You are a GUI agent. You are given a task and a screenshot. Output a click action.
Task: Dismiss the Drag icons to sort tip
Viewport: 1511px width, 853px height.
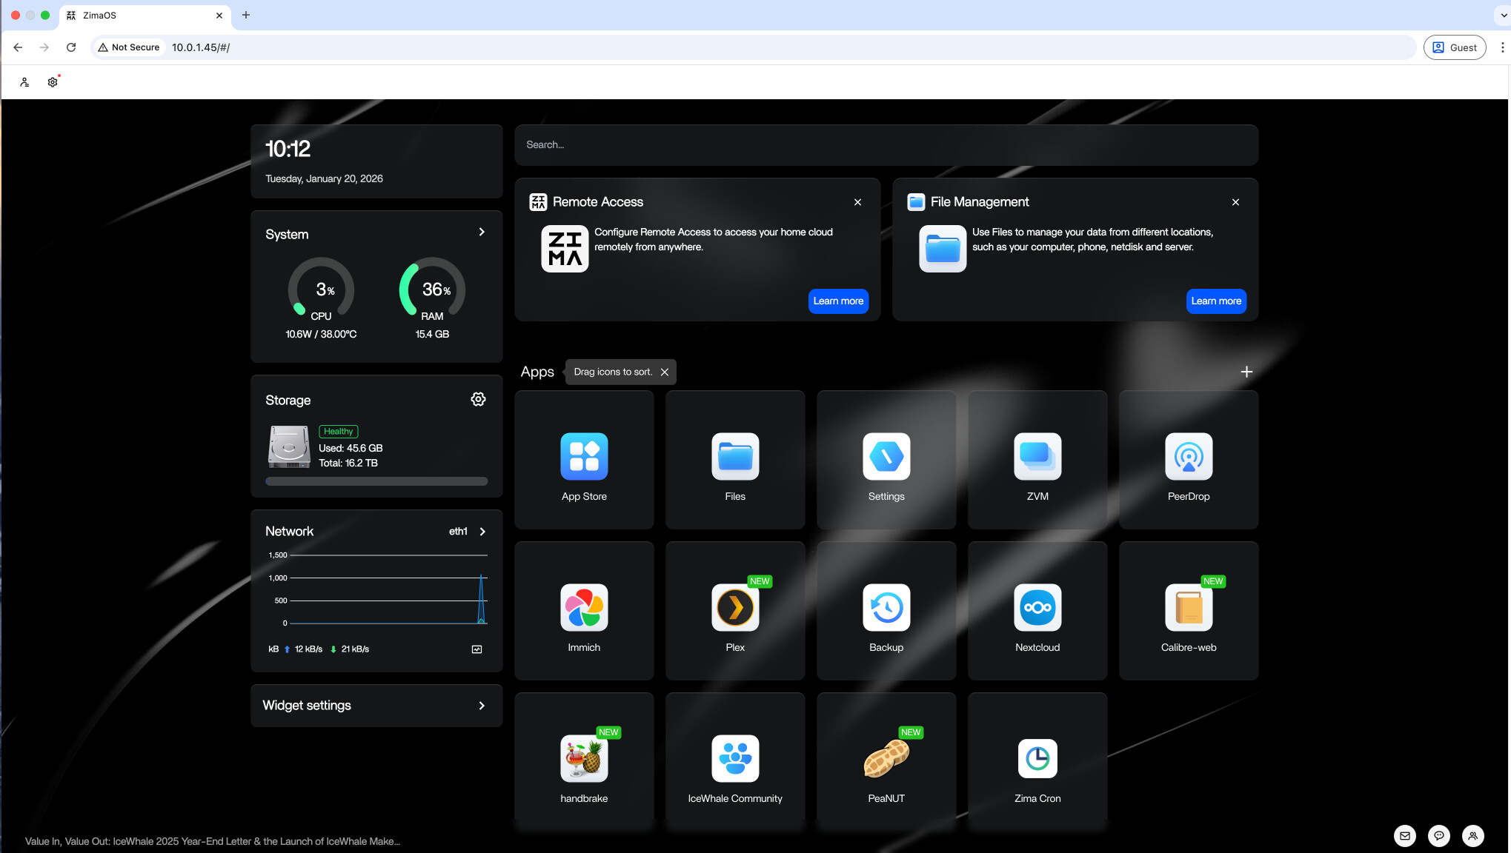(665, 372)
